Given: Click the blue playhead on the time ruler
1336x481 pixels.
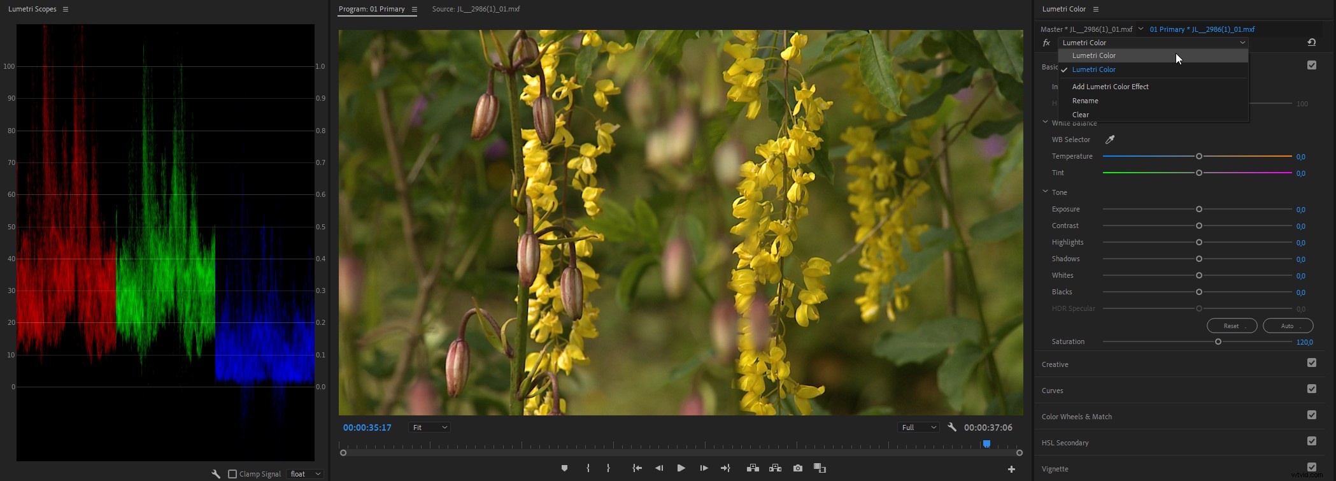Looking at the screenshot, I should [986, 443].
